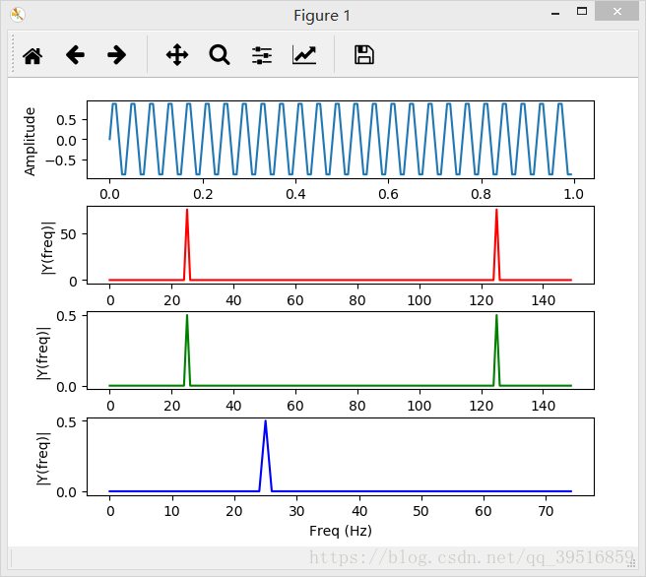This screenshot has width=646, height=577.
Task: Click tick label '60' on the red plot
Action: (295, 300)
